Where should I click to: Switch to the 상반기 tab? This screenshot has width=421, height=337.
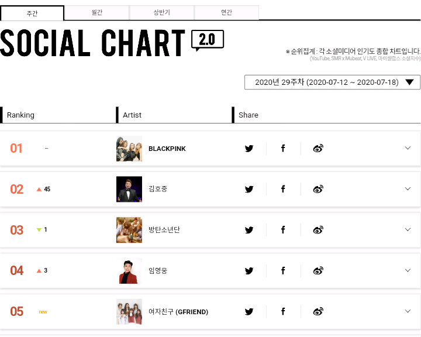coord(161,13)
